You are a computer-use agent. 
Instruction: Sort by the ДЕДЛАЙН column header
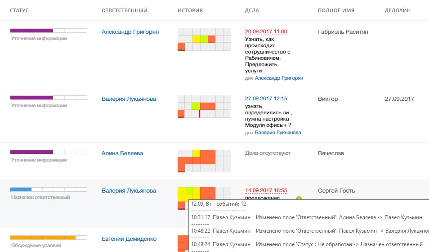pyautogui.click(x=398, y=10)
